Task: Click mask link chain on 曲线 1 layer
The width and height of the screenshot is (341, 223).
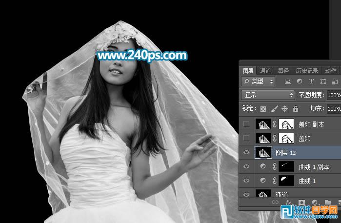Action: pos(275,181)
